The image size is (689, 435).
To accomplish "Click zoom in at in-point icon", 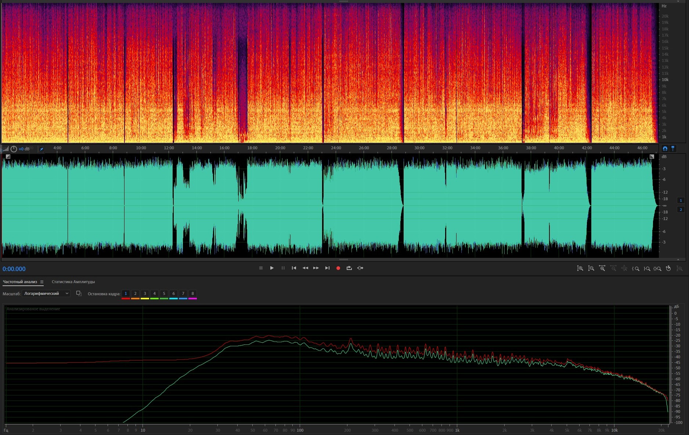I will click(636, 268).
